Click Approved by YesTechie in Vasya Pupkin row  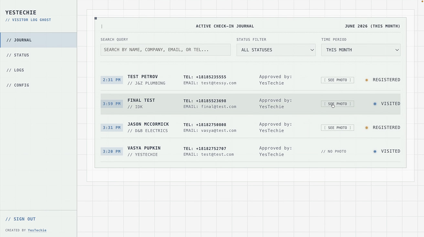[275, 151]
